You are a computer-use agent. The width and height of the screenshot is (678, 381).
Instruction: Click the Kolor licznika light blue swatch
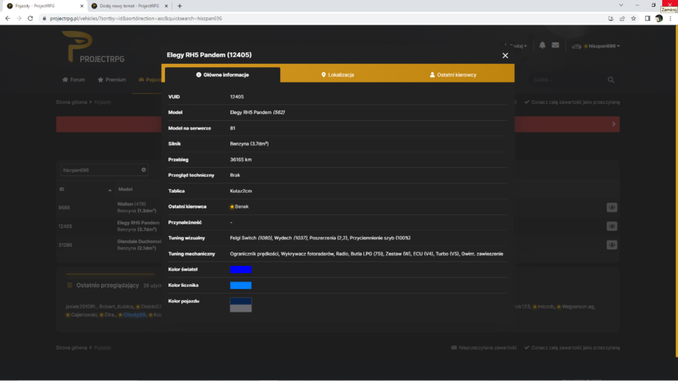[x=241, y=285]
